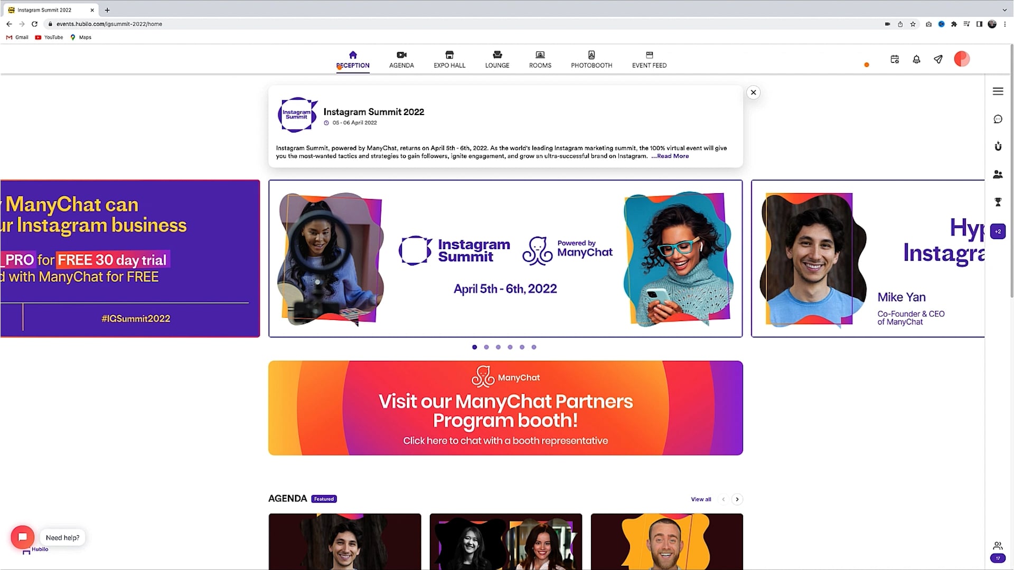
Task: Go to previous agenda sessions with left chevron
Action: (724, 499)
